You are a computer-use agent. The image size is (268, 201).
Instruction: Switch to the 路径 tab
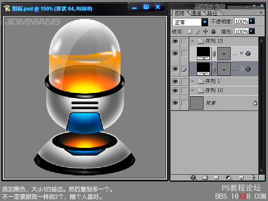click(212, 13)
